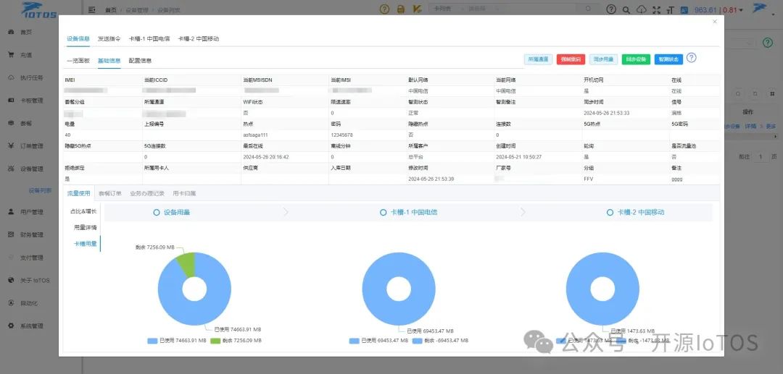Open 系统管理 in the sidebar

(31, 326)
